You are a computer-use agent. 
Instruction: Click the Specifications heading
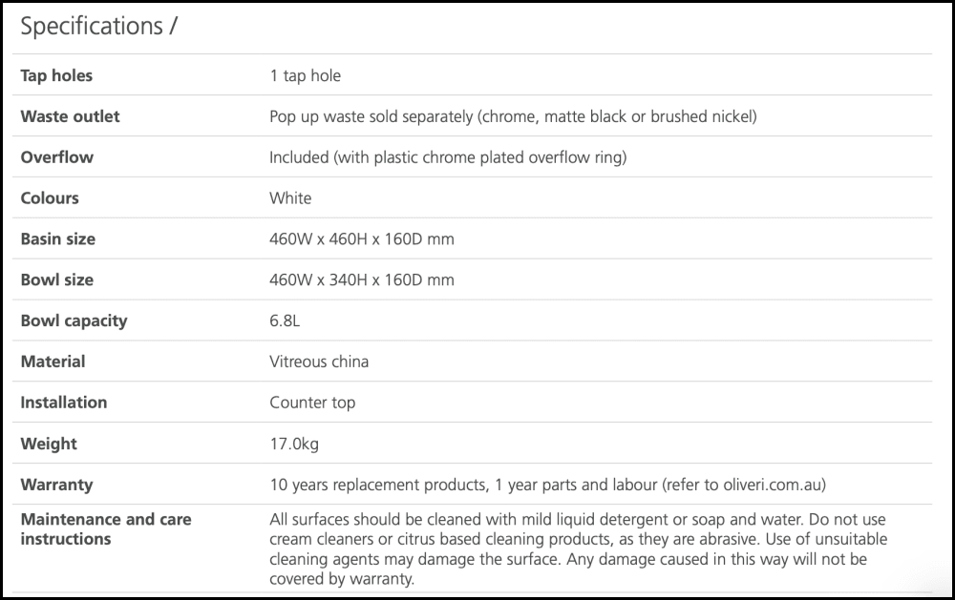click(x=98, y=27)
